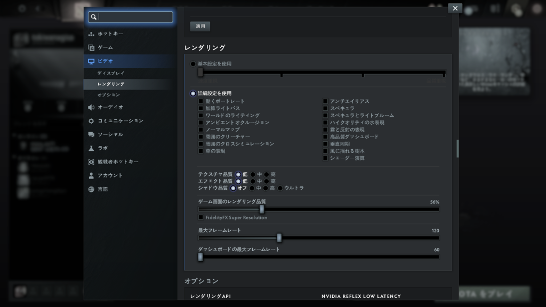
Task: Open the Labs (ラボ) flask icon
Action: (x=91, y=148)
